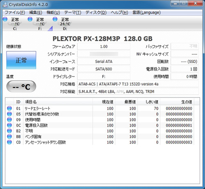This screenshot has height=189, width=205.
Task: Click the しきい値 column header
Action: pyautogui.click(x=149, y=102)
